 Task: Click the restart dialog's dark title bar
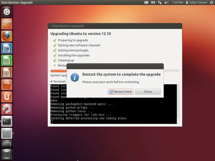tap(115, 66)
